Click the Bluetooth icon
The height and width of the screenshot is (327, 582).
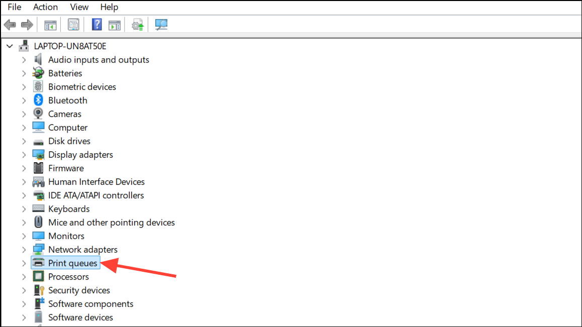click(x=38, y=100)
